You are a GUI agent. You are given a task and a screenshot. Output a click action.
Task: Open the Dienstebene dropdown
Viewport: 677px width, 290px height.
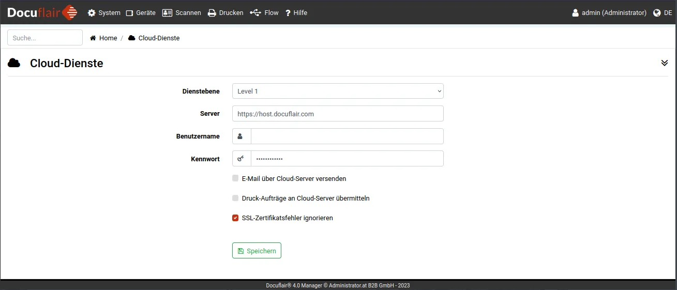pos(337,91)
